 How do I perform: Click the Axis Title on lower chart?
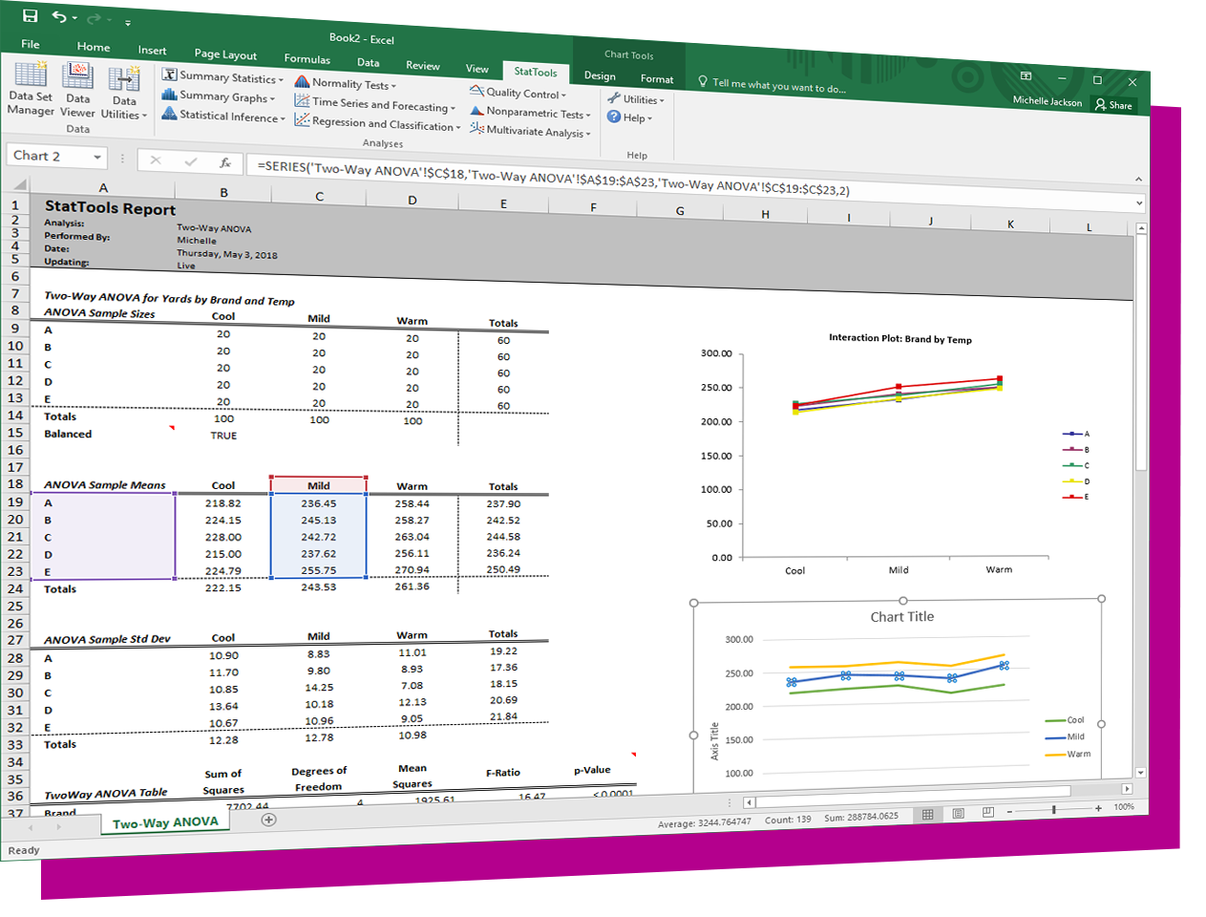pyautogui.click(x=714, y=741)
